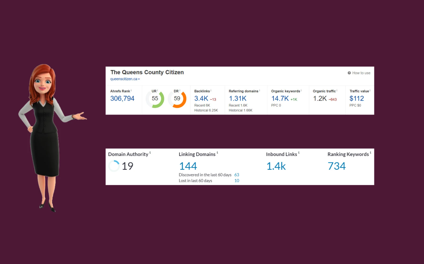Open the Organic keywords info icon
Image resolution: width=424 pixels, height=264 pixels.
coord(301,90)
